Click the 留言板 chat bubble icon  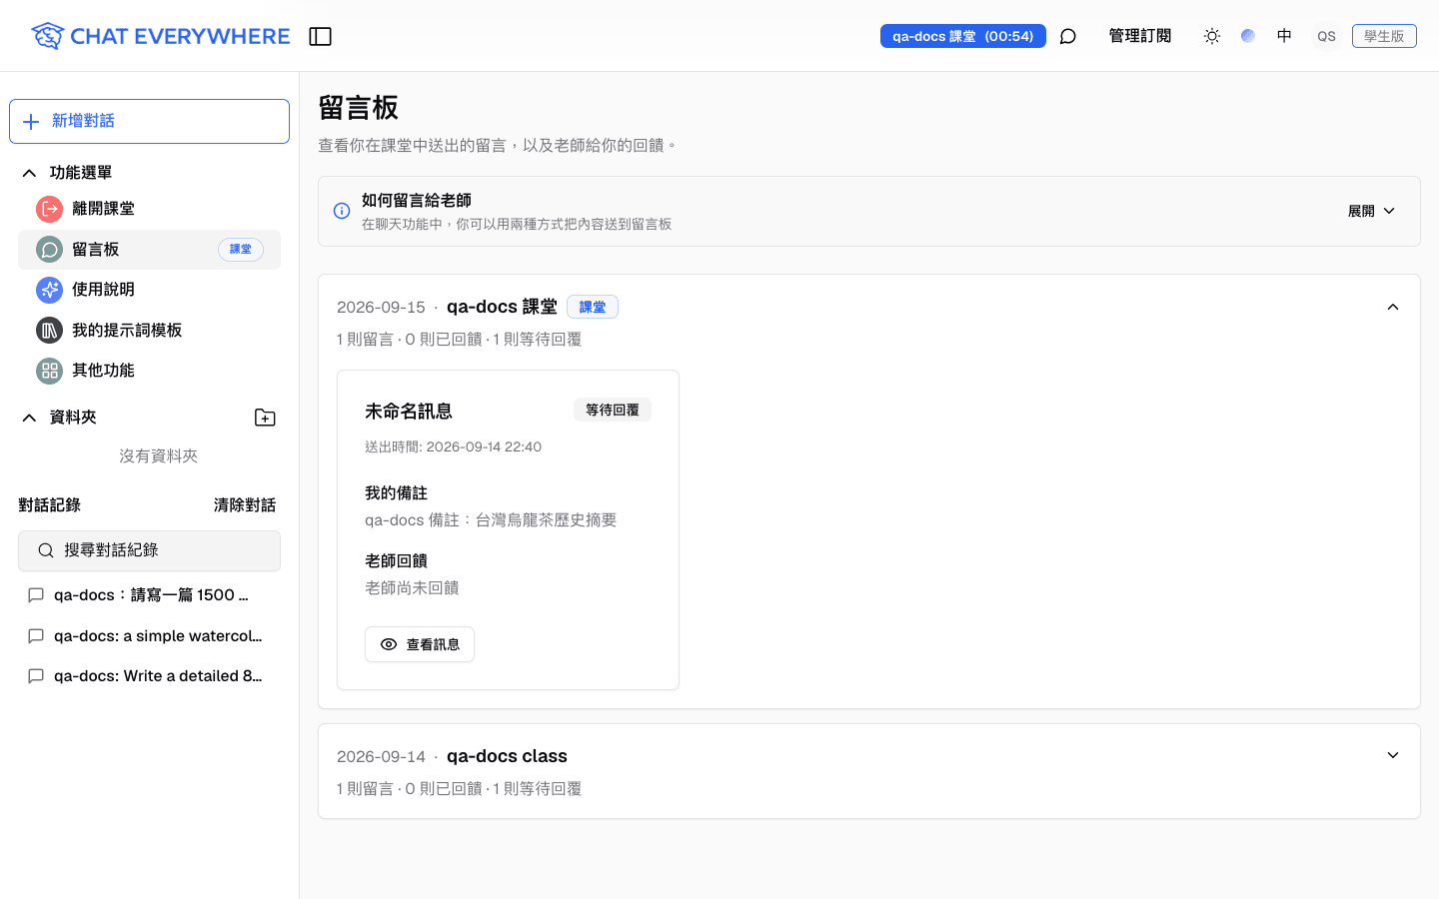pyautogui.click(x=49, y=250)
